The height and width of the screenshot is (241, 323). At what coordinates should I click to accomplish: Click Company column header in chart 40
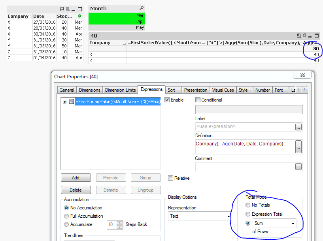point(108,43)
